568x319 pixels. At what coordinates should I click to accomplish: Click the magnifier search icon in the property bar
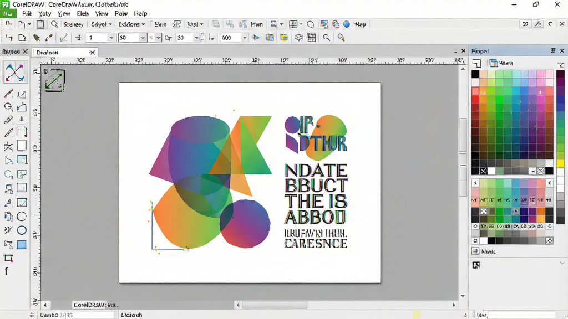click(326, 38)
